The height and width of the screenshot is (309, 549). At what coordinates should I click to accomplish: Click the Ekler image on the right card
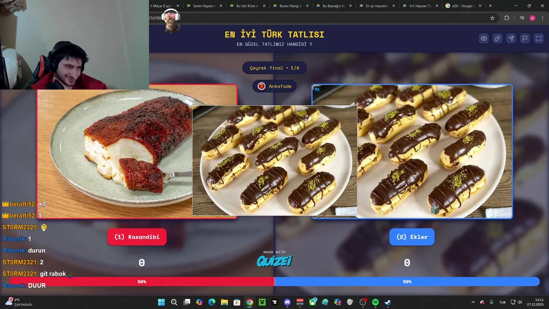click(x=434, y=151)
